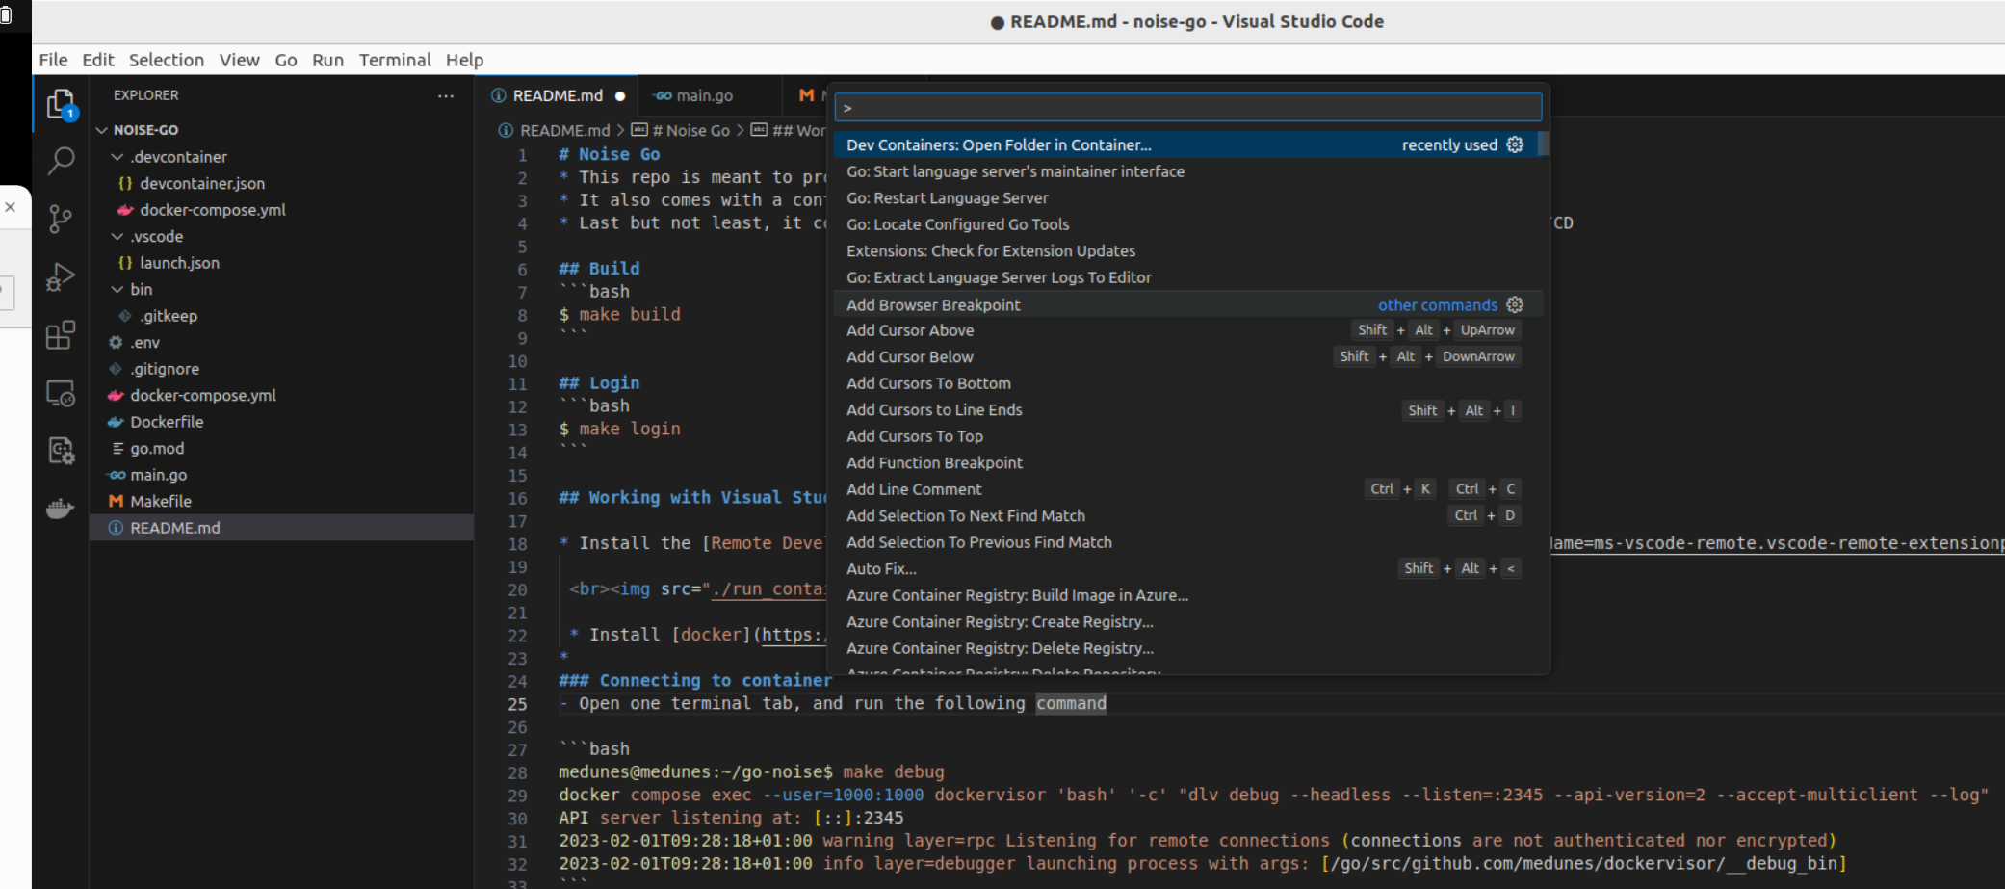The width and height of the screenshot is (2005, 889).
Task: Select Go: Extract Language Server Logs To Editor
Action: pos(1187,277)
